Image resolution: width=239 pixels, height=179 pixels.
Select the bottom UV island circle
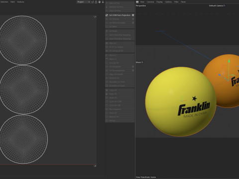tap(23, 139)
